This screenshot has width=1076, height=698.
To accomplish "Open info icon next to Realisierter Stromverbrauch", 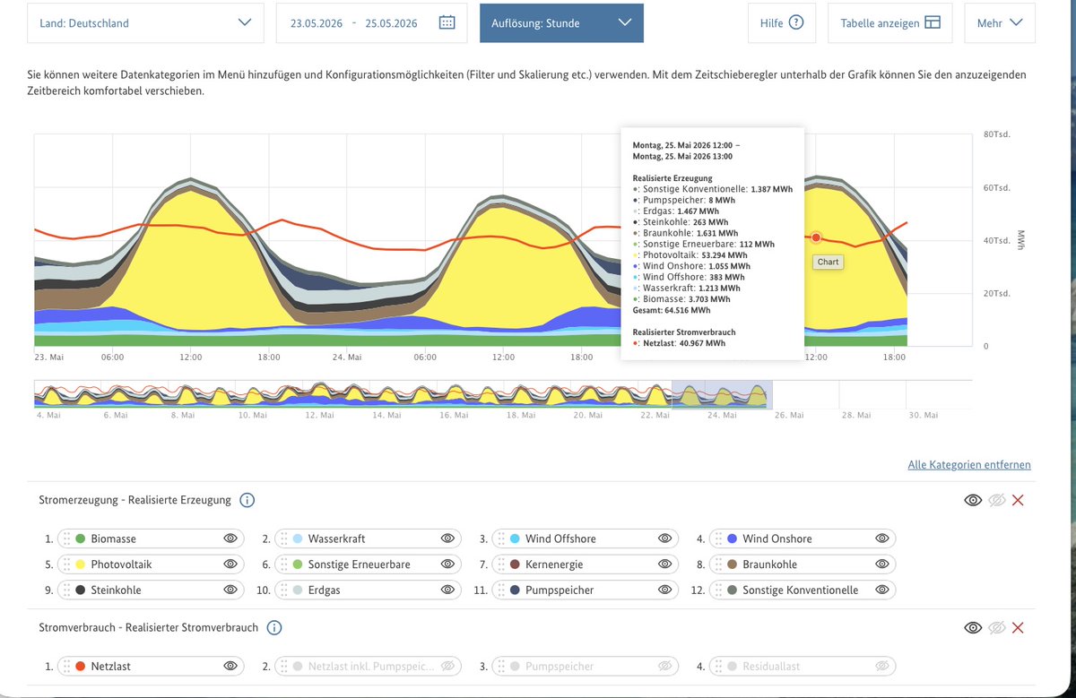I will click(x=274, y=628).
